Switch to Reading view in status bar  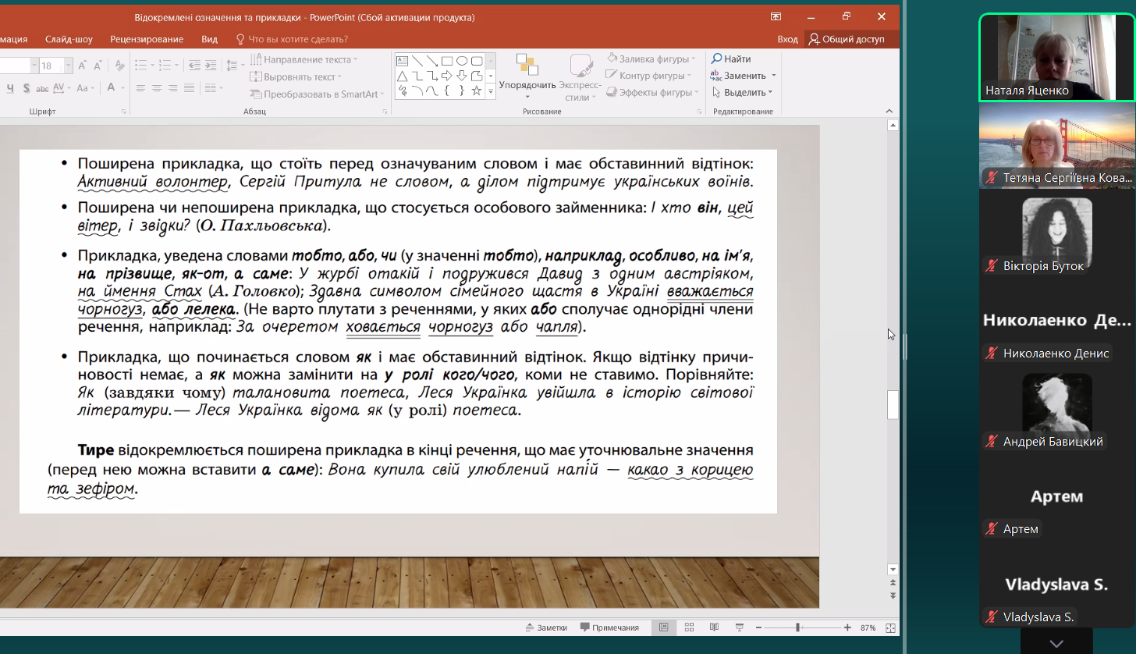(x=714, y=627)
